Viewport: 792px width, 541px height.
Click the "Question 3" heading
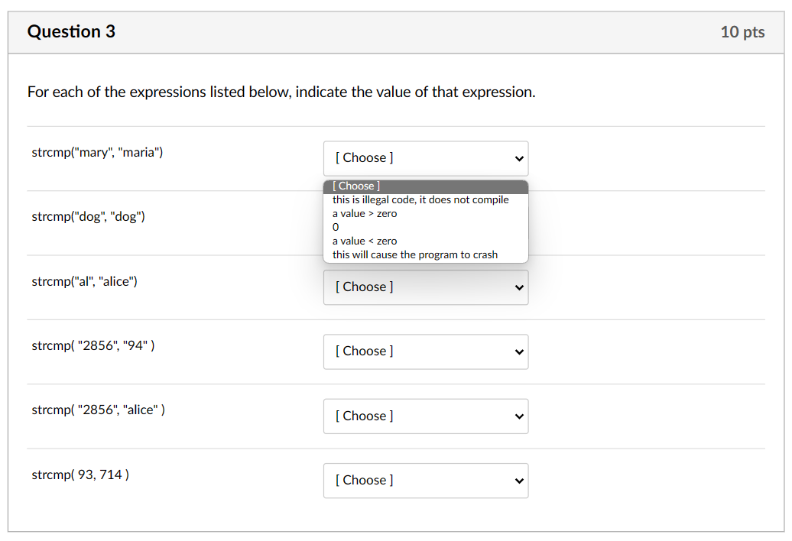[71, 32]
